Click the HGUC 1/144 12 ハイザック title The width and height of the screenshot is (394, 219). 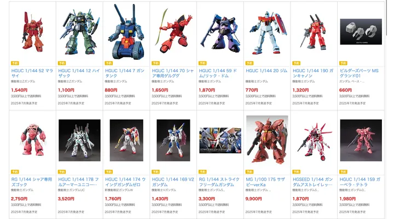tap(79, 73)
